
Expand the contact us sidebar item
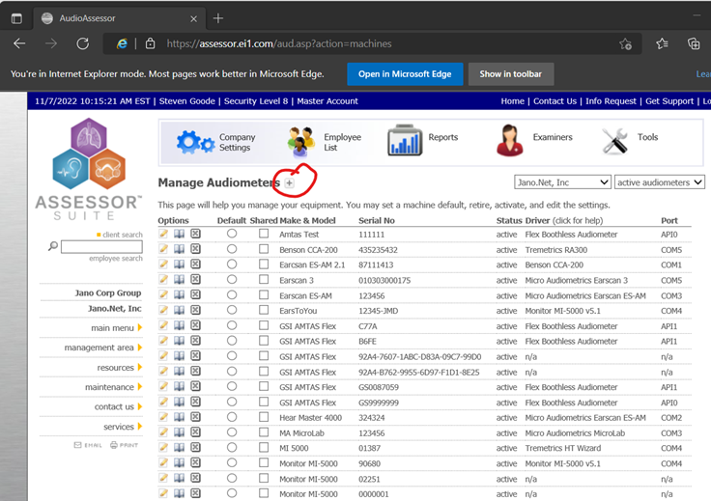tap(118, 406)
